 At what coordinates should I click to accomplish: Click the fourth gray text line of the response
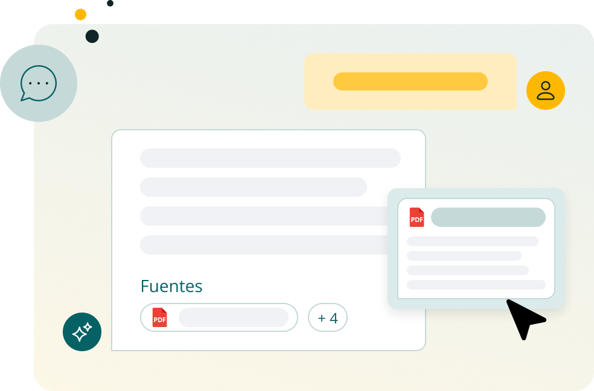263,245
